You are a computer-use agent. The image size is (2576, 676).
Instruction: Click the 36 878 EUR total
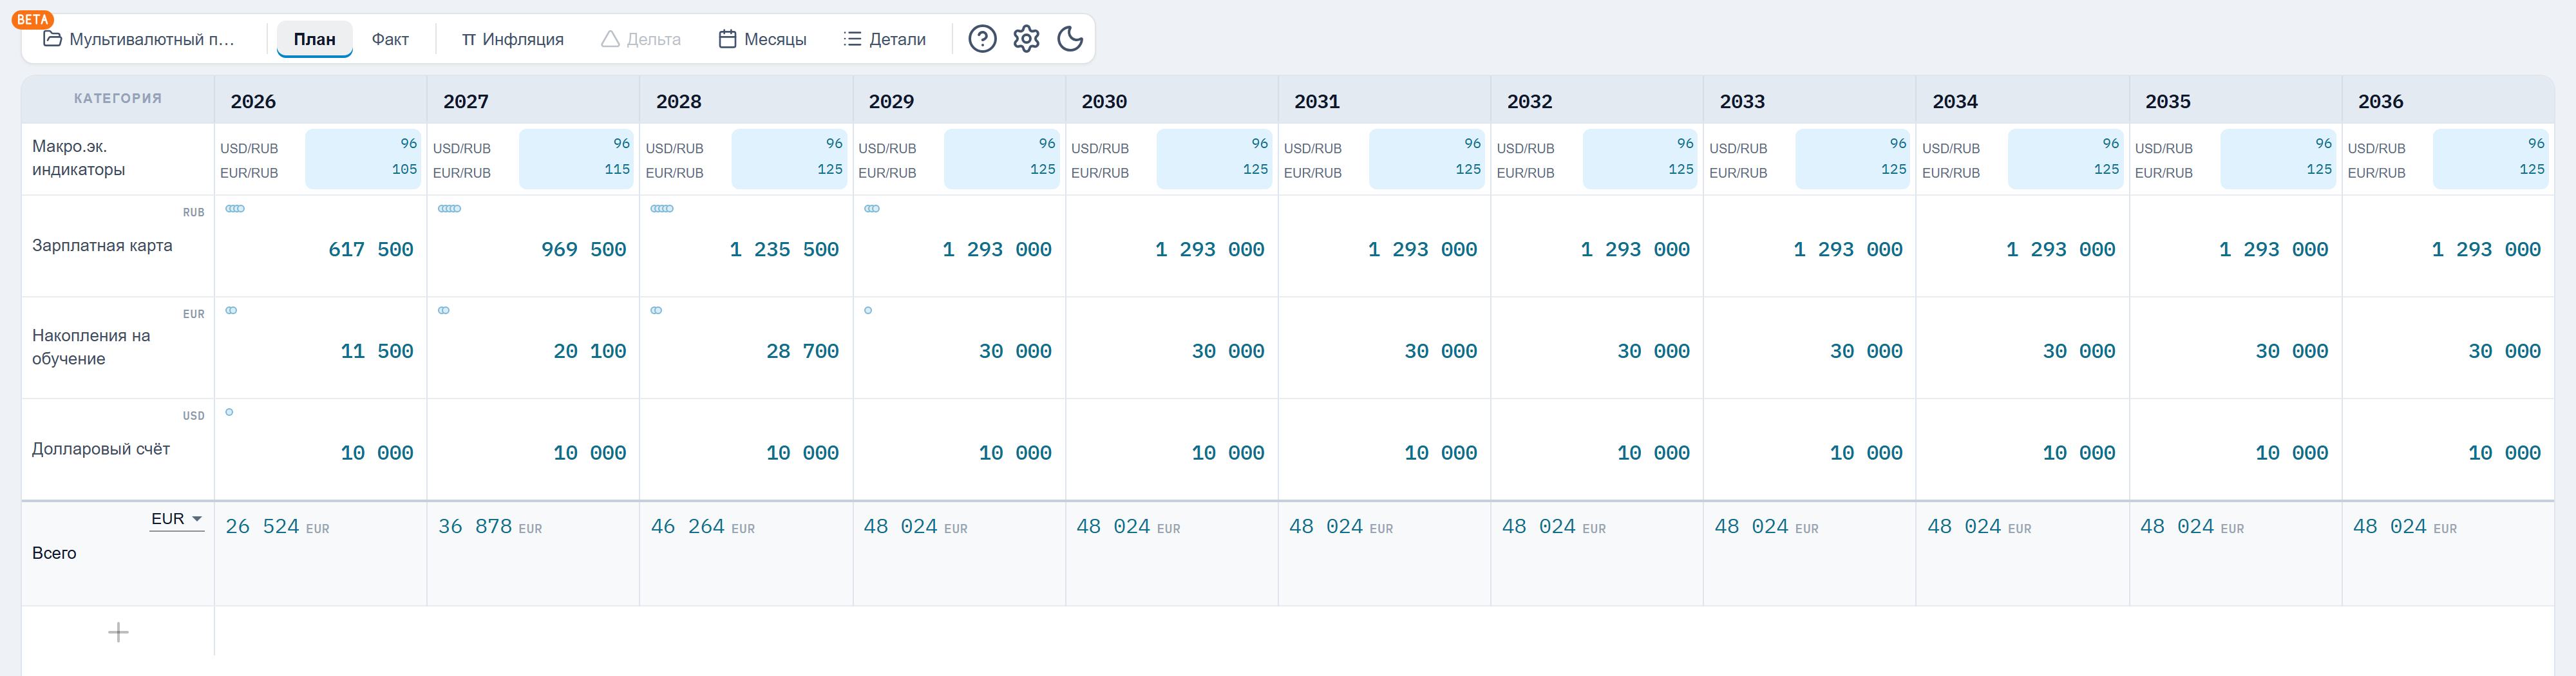coord(490,527)
